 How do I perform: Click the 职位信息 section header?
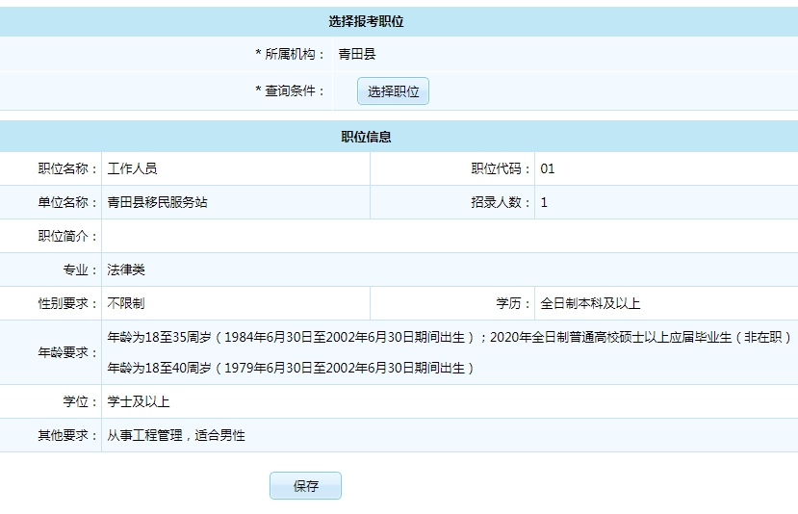[366, 137]
